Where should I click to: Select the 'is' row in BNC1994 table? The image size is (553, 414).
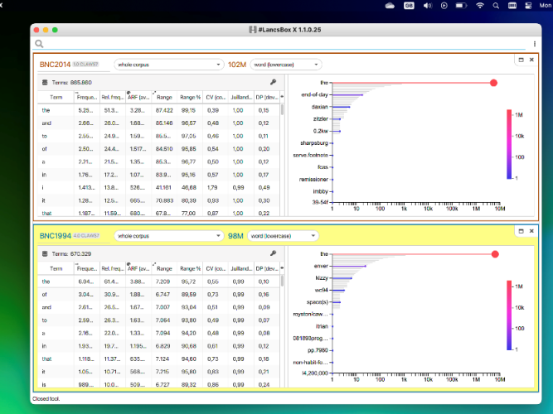tap(158, 384)
